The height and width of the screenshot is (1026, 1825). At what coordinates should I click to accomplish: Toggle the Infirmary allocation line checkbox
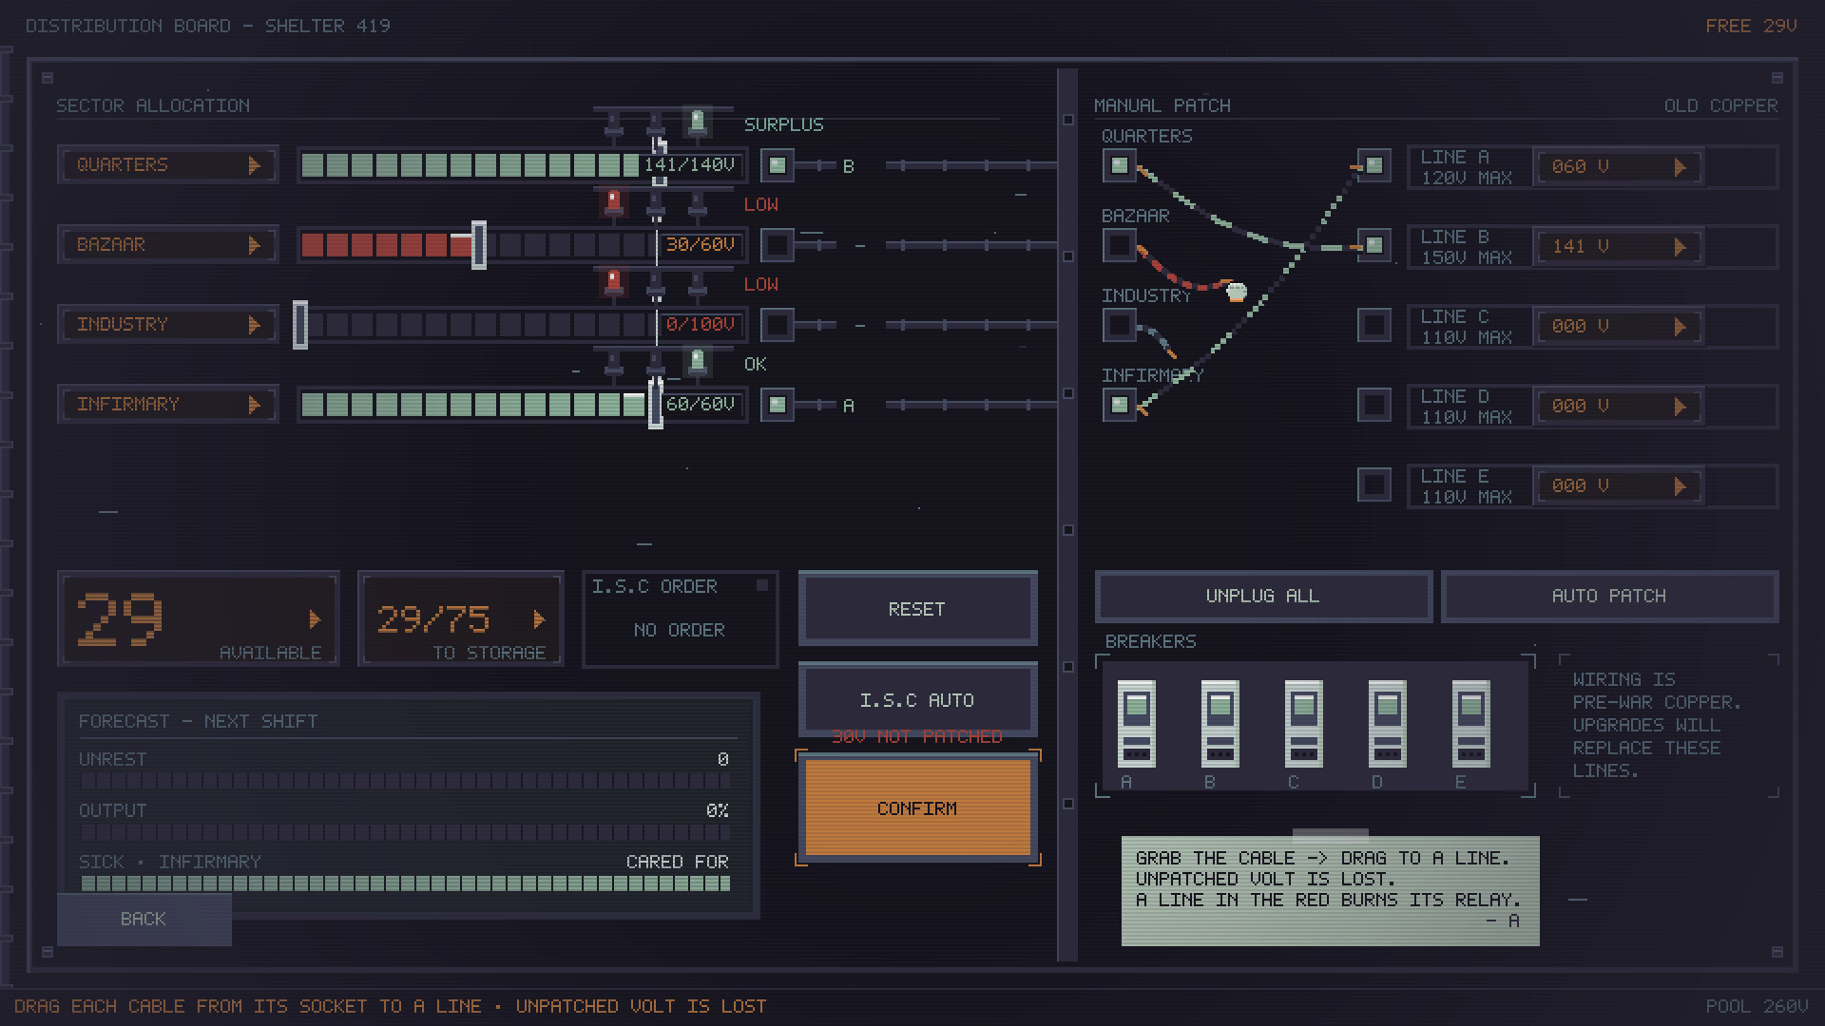(778, 405)
